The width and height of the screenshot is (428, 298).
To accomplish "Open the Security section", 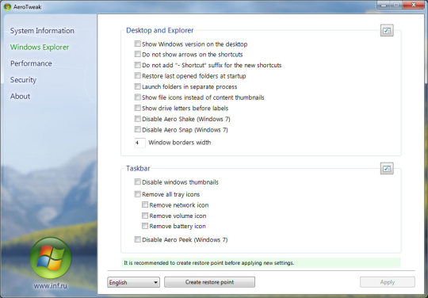I will (23, 80).
